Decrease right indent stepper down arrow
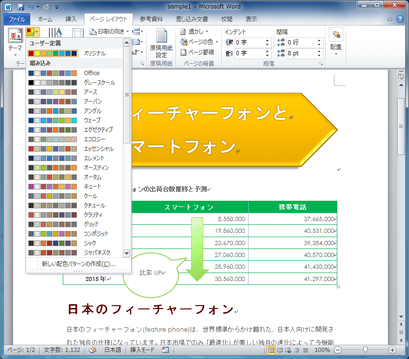This screenshot has width=409, height=359. 267,55
